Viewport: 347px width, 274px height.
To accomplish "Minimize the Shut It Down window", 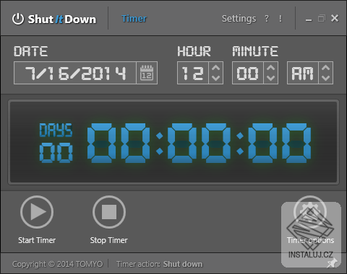I will tap(309, 19).
